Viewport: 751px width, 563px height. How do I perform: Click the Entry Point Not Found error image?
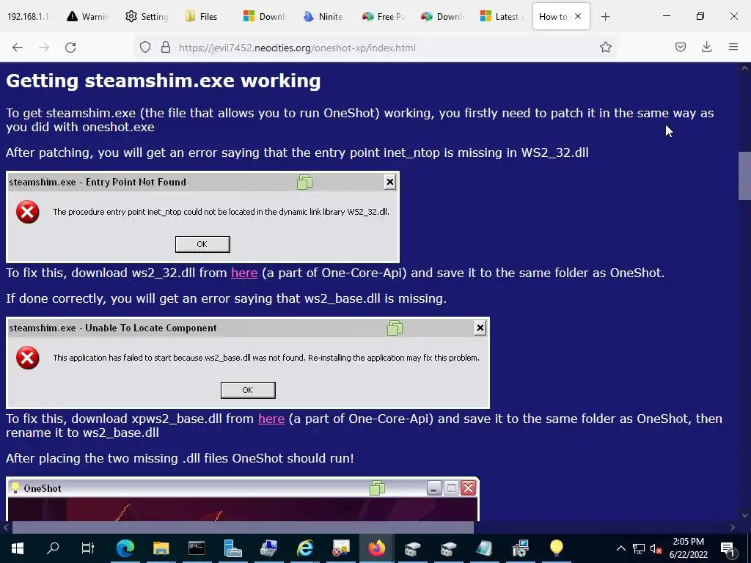click(x=202, y=217)
